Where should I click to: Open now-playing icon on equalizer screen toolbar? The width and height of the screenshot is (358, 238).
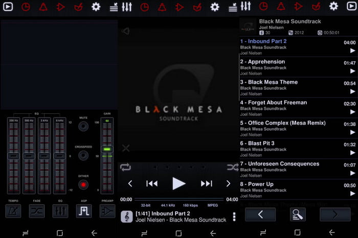coord(8,7)
